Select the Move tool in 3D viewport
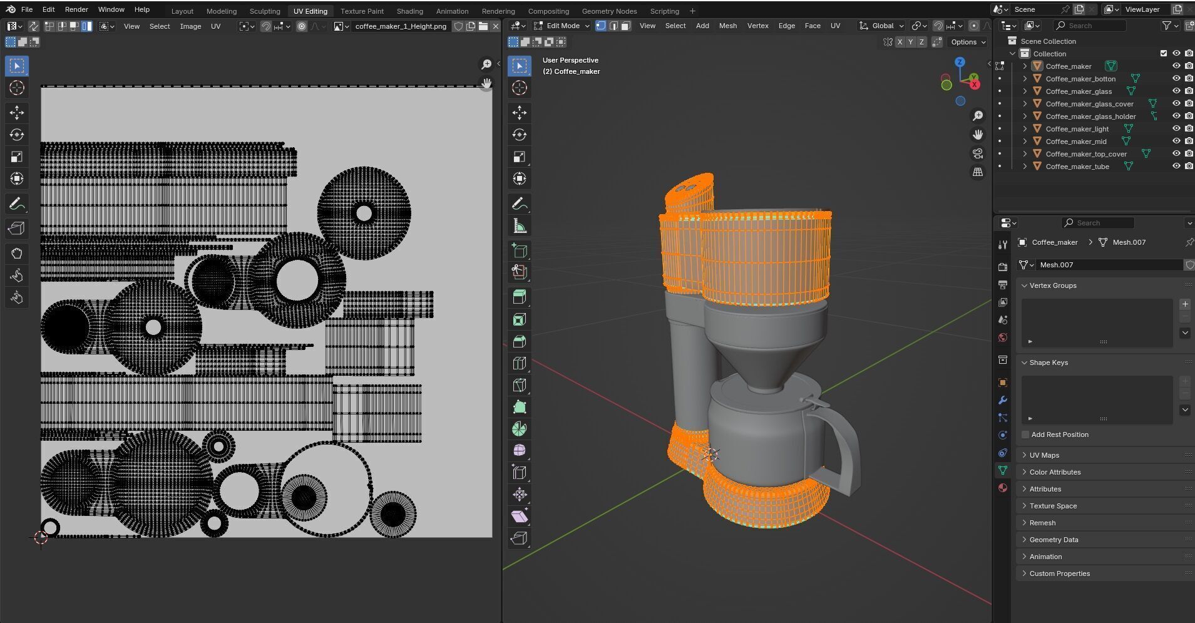 tap(519, 113)
